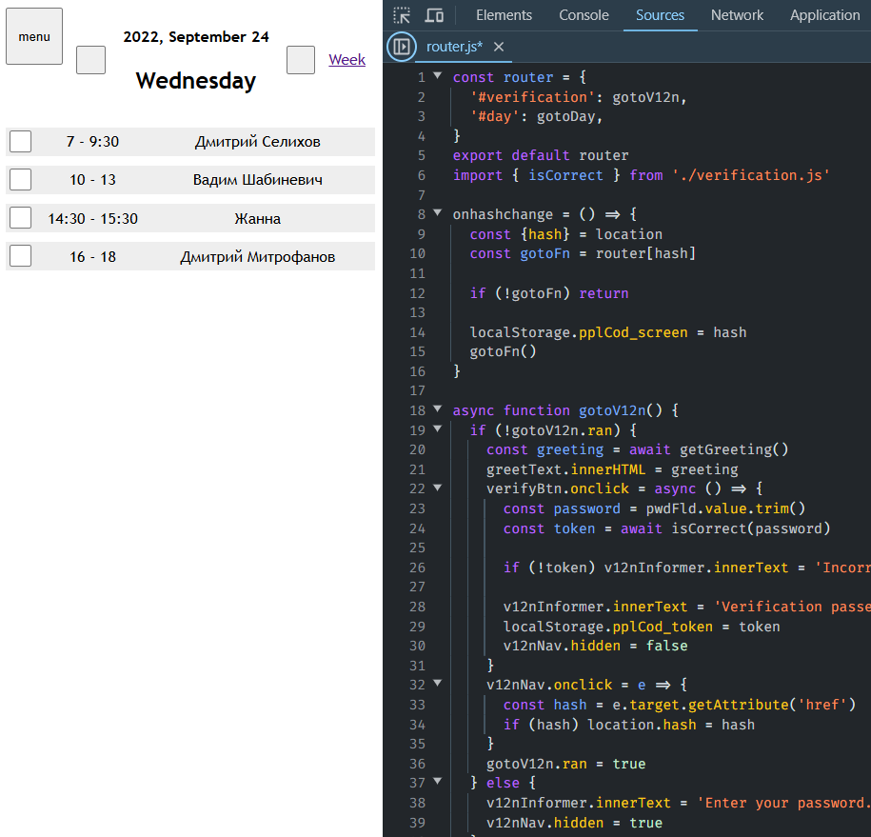
Task: Open the Elements panel tab
Action: [504, 15]
